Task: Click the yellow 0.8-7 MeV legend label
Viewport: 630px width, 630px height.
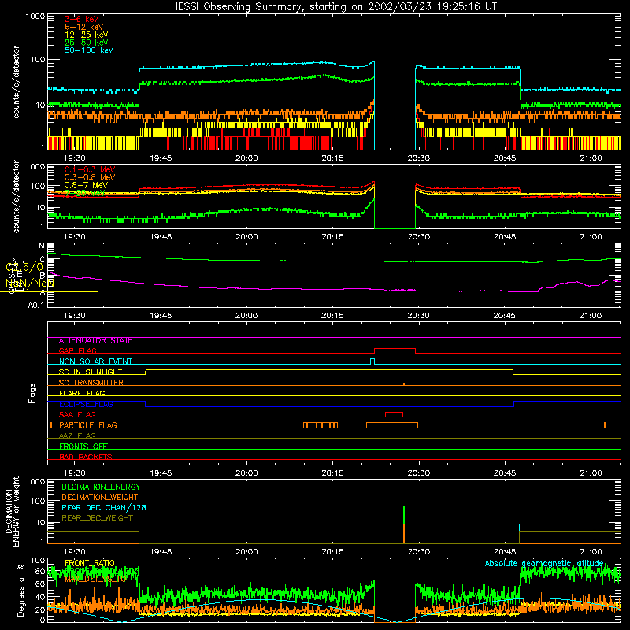Action: [87, 185]
